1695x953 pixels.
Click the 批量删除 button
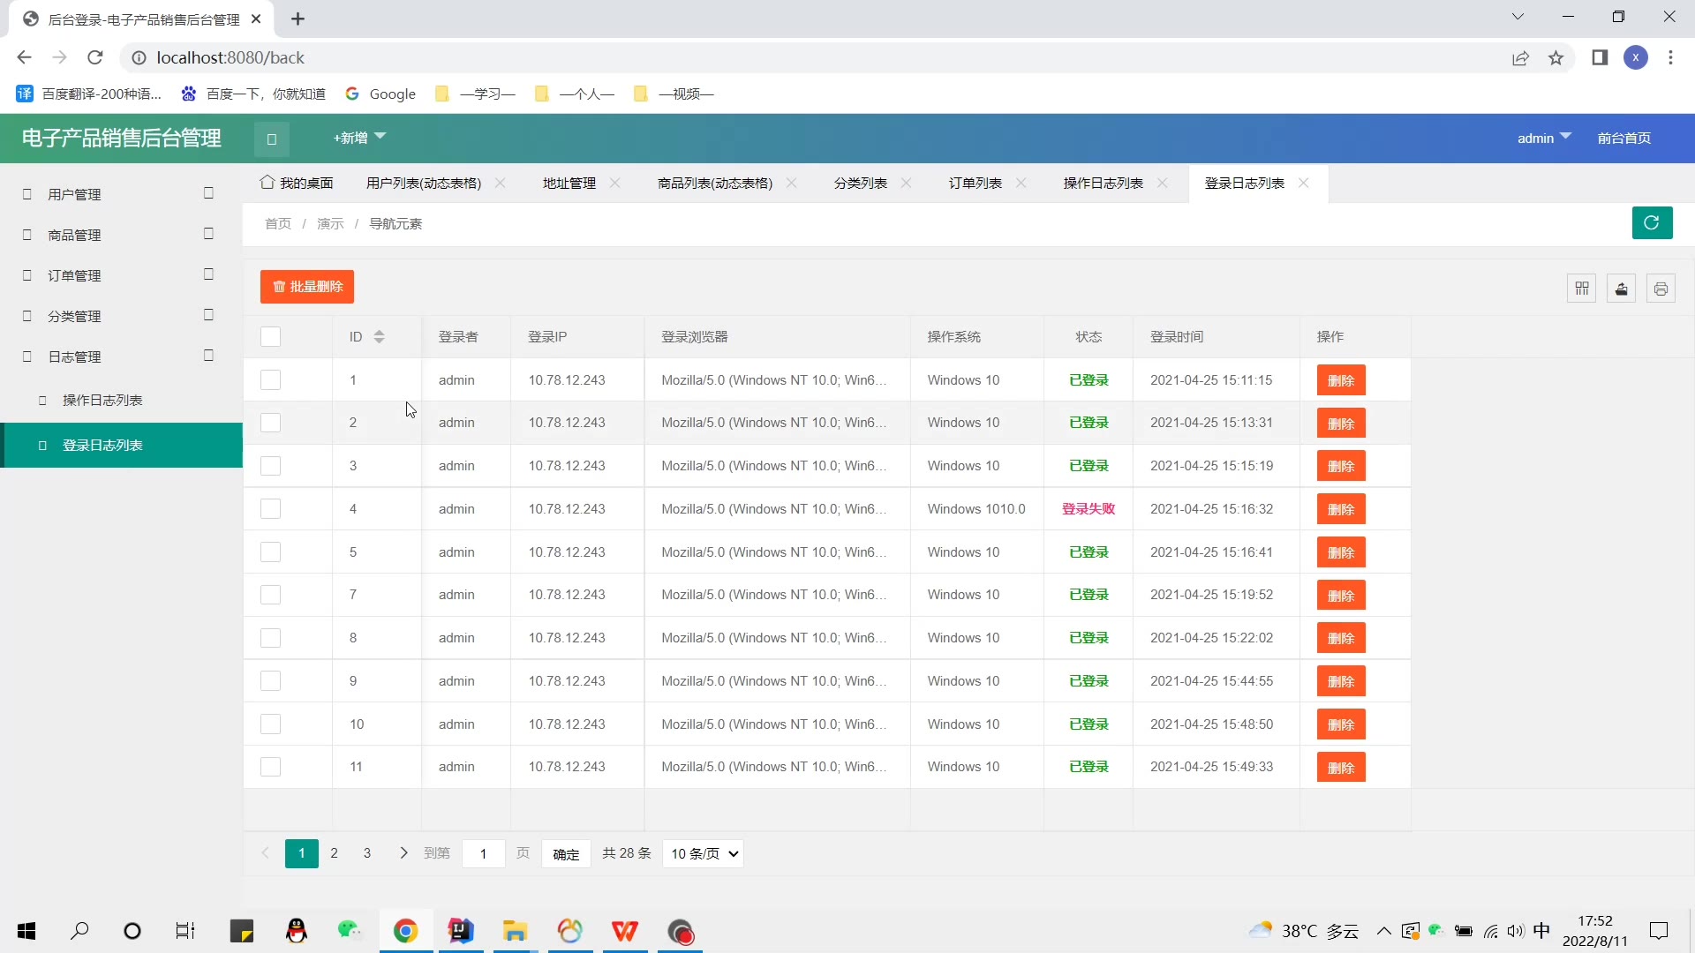pyautogui.click(x=307, y=287)
